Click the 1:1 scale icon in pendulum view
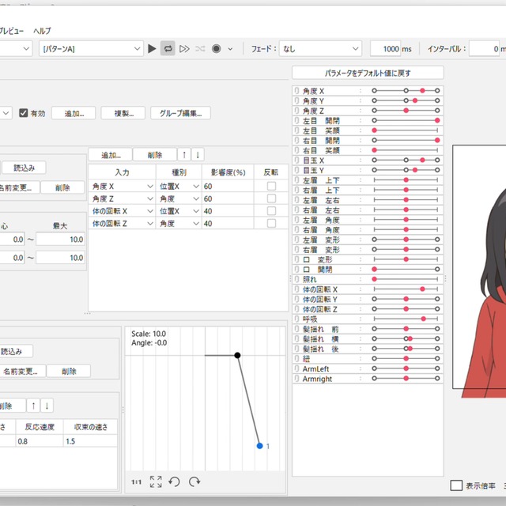 point(137,481)
